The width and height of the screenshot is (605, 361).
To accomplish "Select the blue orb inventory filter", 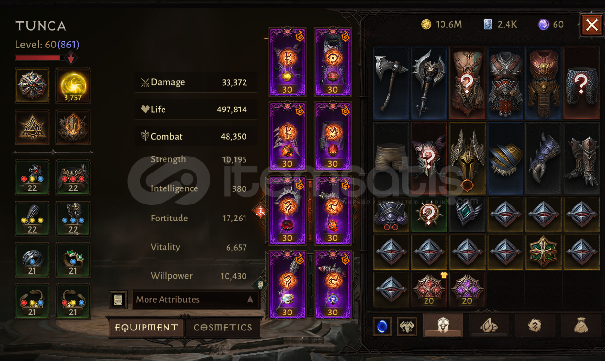I will (x=382, y=326).
